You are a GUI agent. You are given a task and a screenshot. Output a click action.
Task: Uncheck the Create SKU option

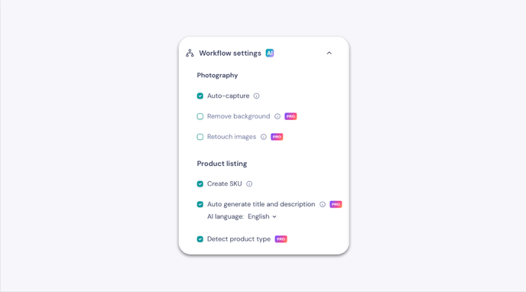coord(200,183)
